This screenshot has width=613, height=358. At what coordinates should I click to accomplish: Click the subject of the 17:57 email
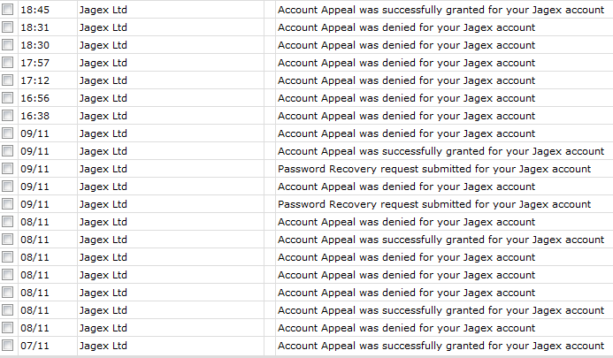point(406,63)
